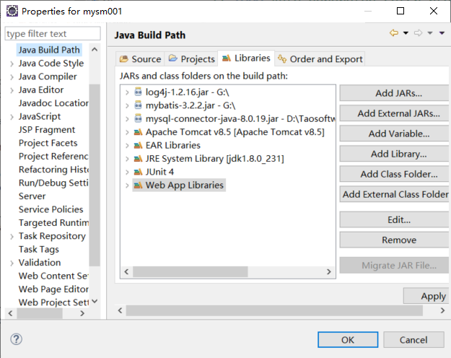Expand the Web App Libraries node
The image size is (451, 358).
[127, 185]
